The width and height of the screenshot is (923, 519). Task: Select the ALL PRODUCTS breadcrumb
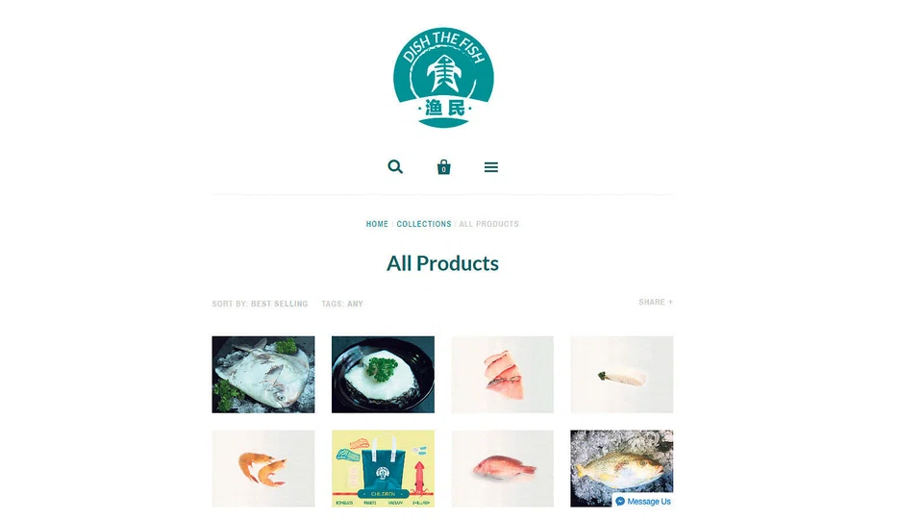pyautogui.click(x=489, y=224)
